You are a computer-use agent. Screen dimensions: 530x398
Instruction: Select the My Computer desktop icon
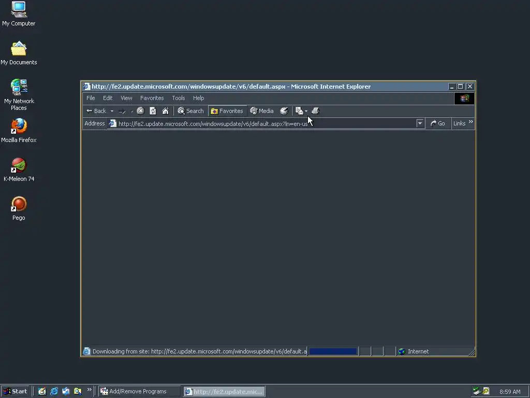click(19, 14)
